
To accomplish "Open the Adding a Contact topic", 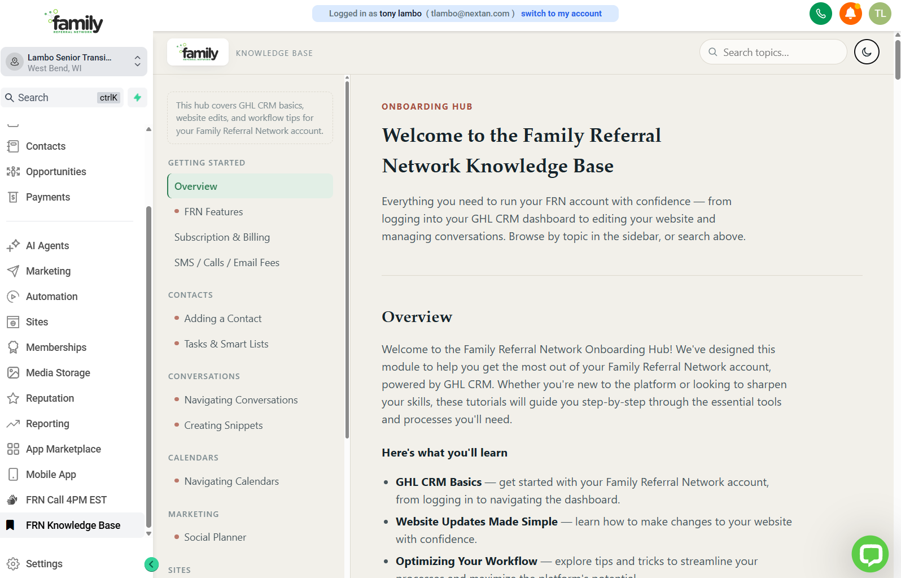I will pos(222,319).
